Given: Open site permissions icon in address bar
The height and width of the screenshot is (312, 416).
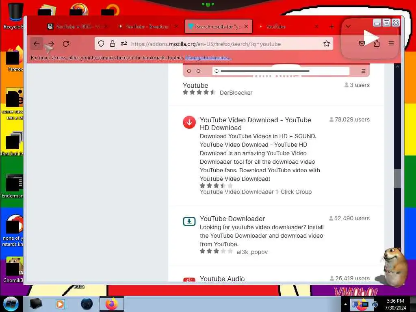Looking at the screenshot, I should pyautogui.click(x=123, y=43).
